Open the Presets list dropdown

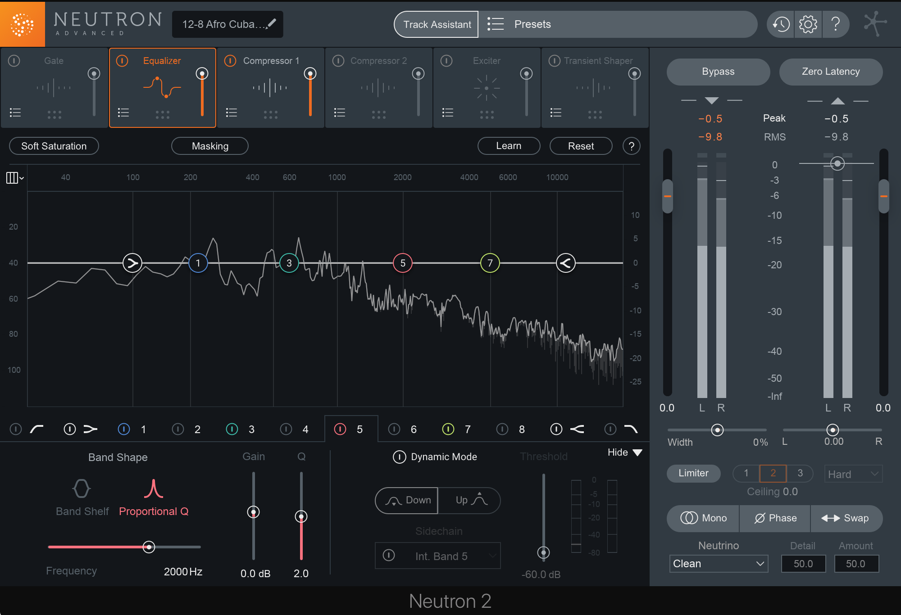[x=618, y=24]
